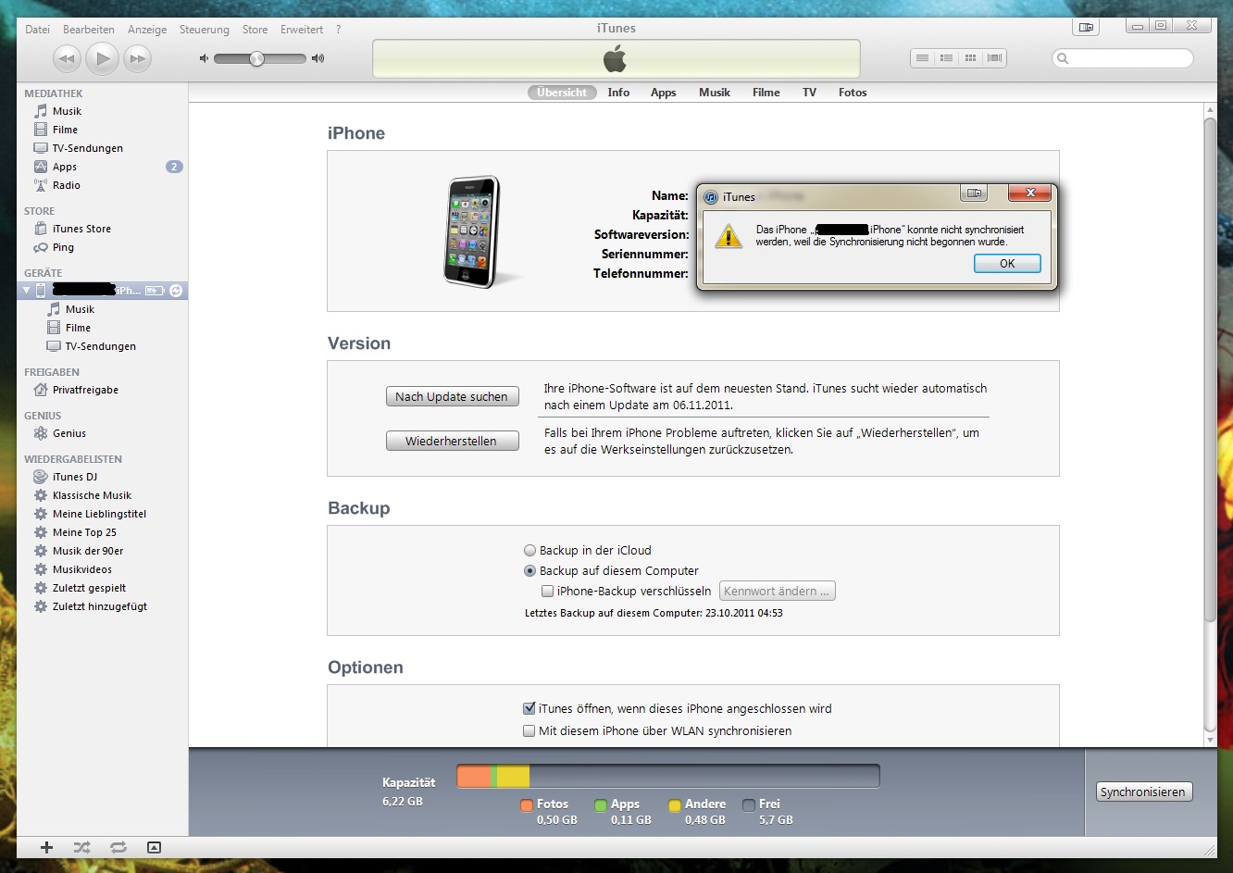Click the yellow Andere capacity swatch
The width and height of the screenshot is (1233, 873).
[x=675, y=805]
